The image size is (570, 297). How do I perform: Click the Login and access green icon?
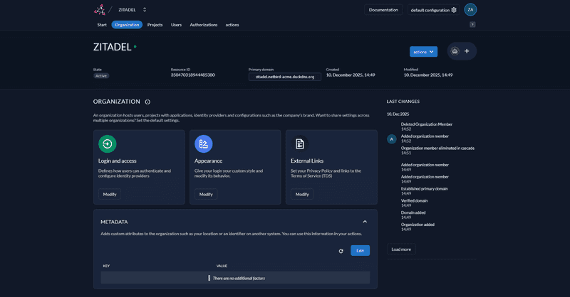tap(107, 144)
